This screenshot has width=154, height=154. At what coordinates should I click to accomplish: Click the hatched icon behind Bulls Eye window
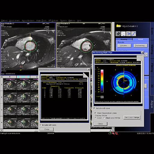coord(146,55)
